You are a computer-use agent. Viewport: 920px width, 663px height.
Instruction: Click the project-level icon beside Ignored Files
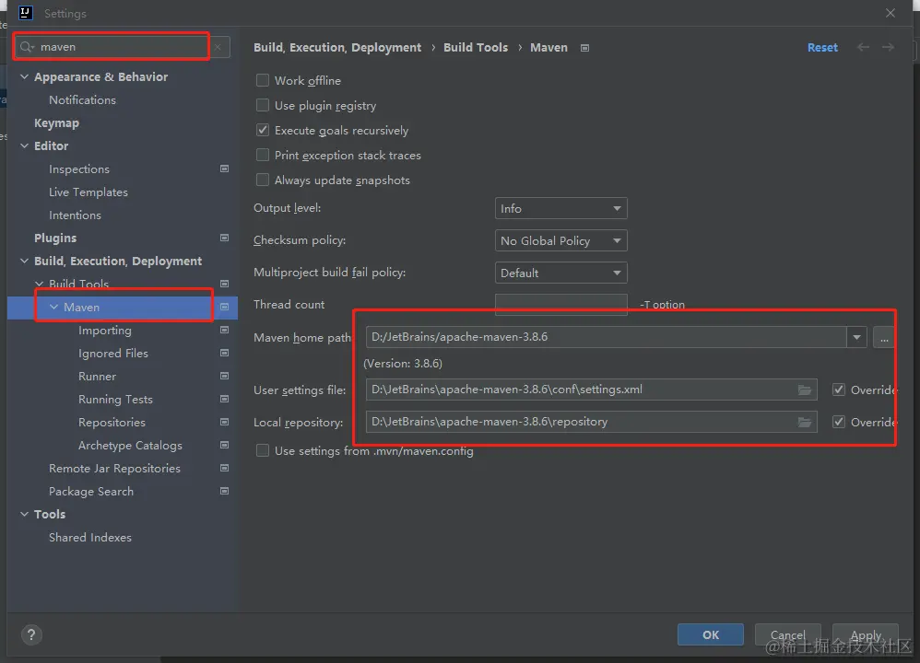click(x=224, y=353)
